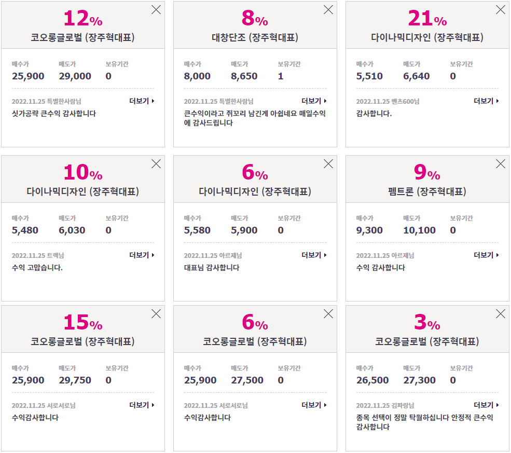Select the 대창단조 (장주혁대표) title
511x453 pixels.
pos(255,37)
